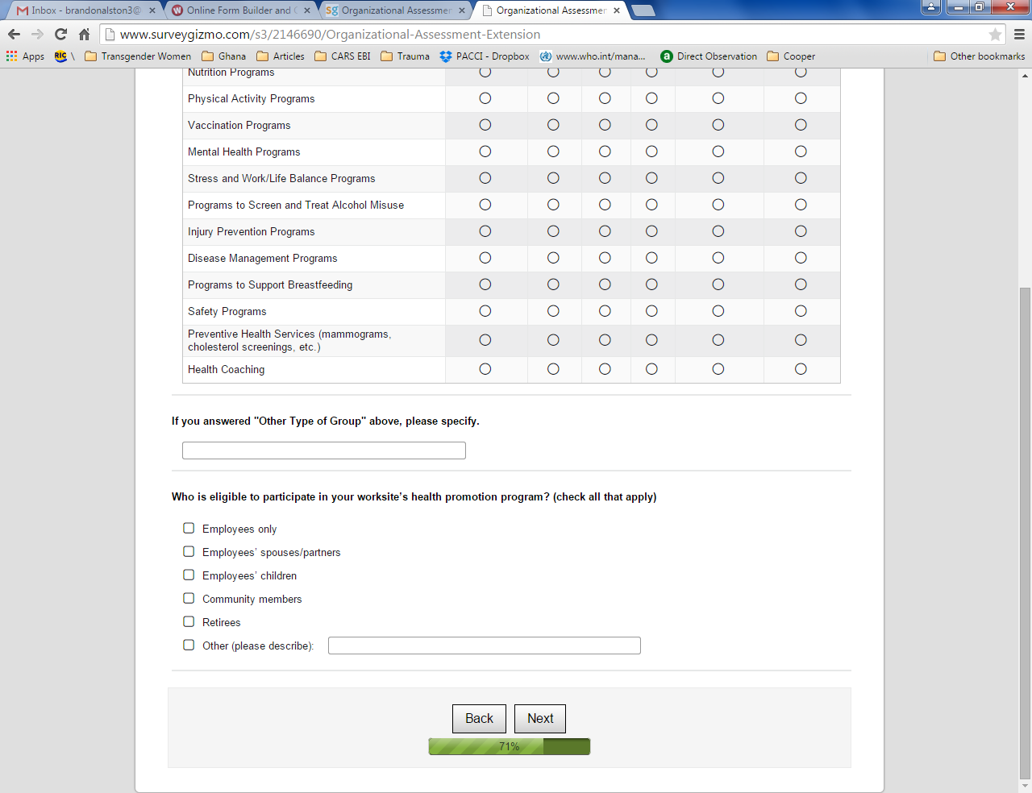Image resolution: width=1032 pixels, height=793 pixels.
Task: Enable the Retirees checkbox
Action: click(189, 622)
